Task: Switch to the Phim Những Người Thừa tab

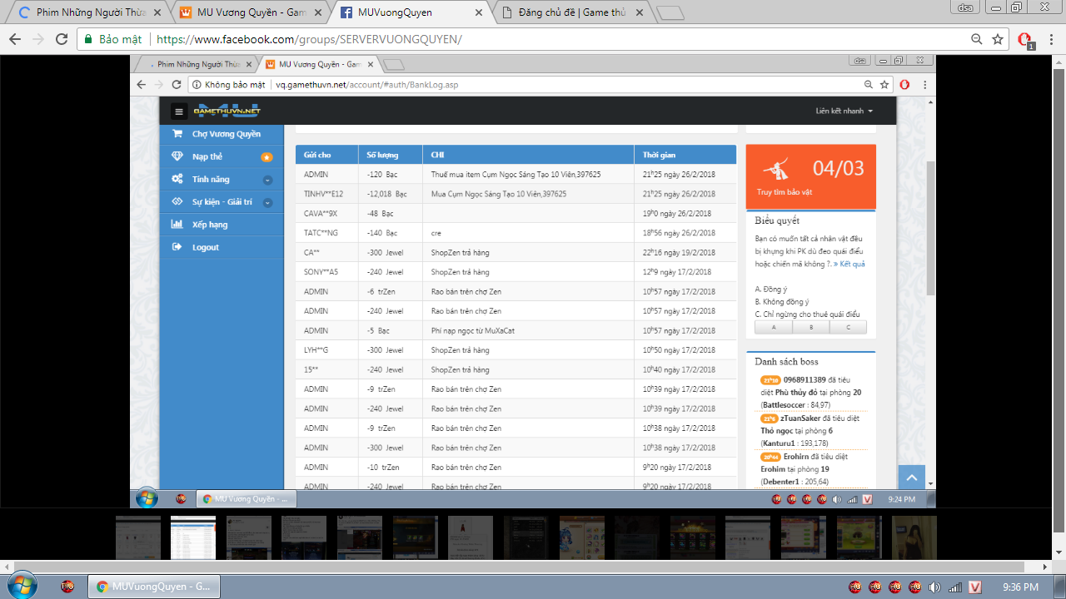Action: click(87, 12)
